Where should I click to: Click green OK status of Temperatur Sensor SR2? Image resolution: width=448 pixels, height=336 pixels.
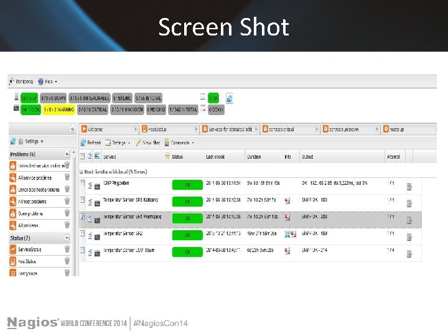(x=187, y=235)
